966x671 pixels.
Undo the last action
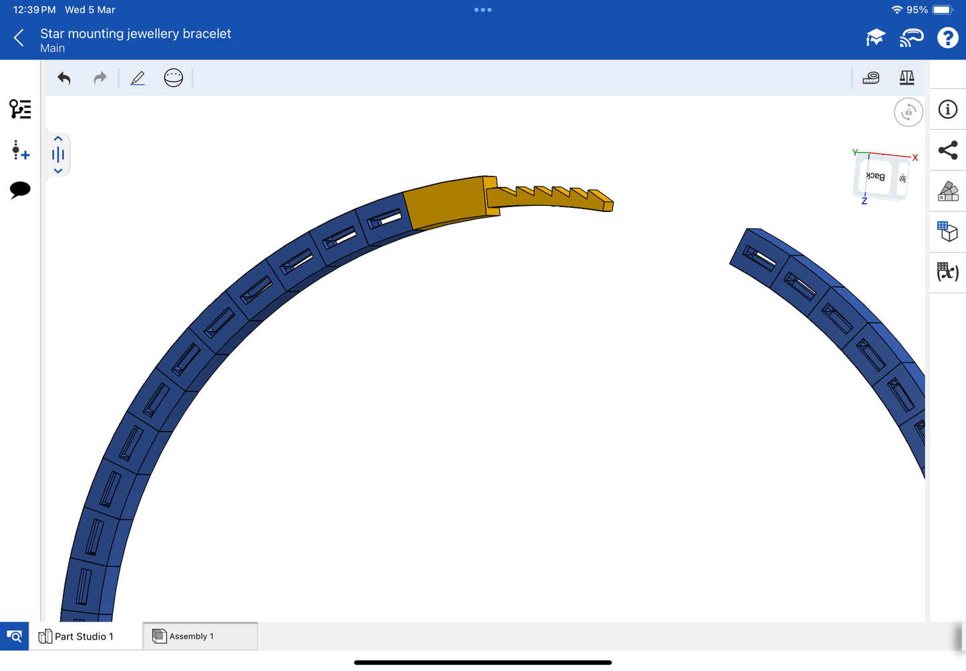(64, 78)
